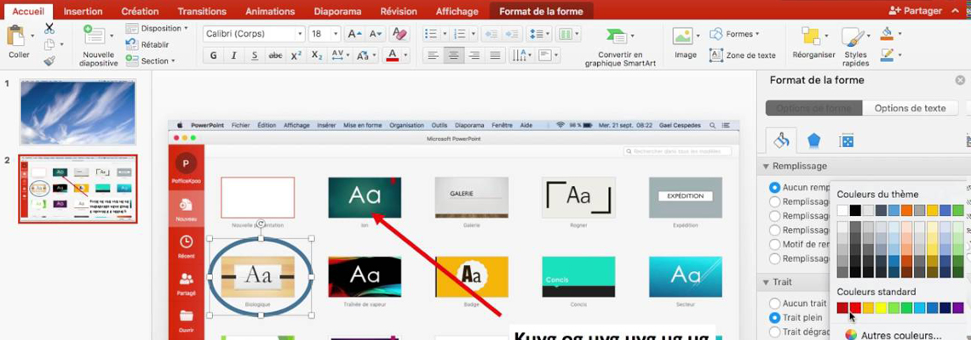Click the Coller paste icon

(x=17, y=37)
